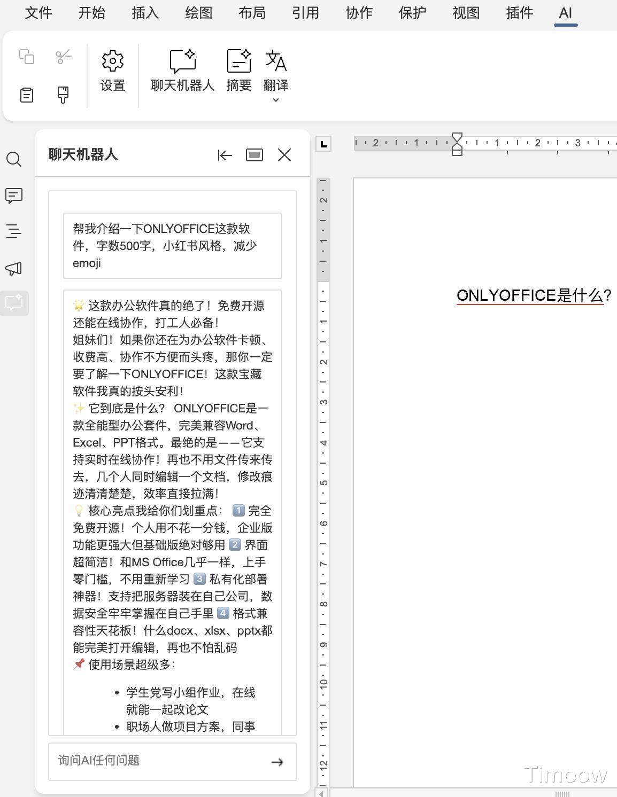Viewport: 617px width, 797px height.
Task: Open the headings navigation panel
Action: (x=14, y=231)
